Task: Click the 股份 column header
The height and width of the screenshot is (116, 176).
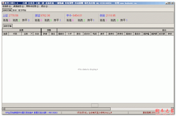Action: point(78,34)
